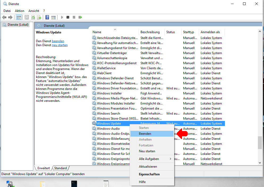Select Verwaltung für automatisch... row
Screen dimensions: 264x187
pyautogui.click(x=158, y=43)
